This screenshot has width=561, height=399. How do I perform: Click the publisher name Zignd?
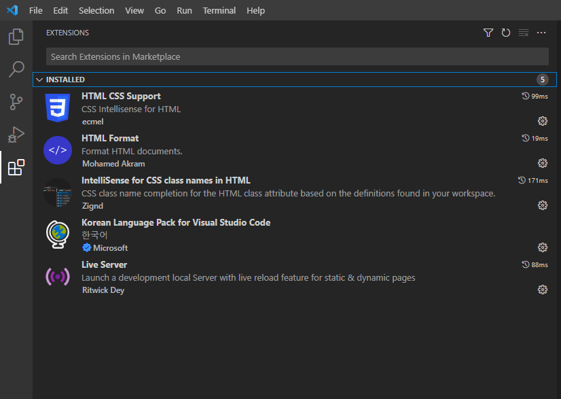92,206
